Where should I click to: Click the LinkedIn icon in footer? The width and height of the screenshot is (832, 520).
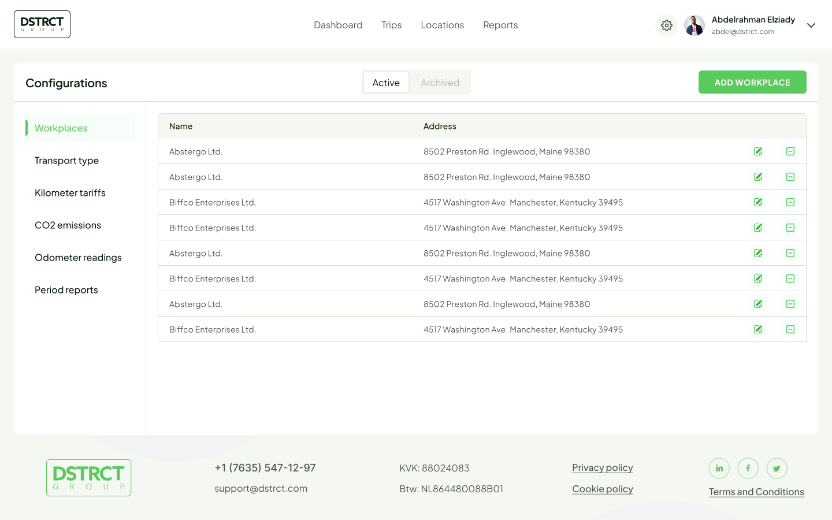click(719, 469)
